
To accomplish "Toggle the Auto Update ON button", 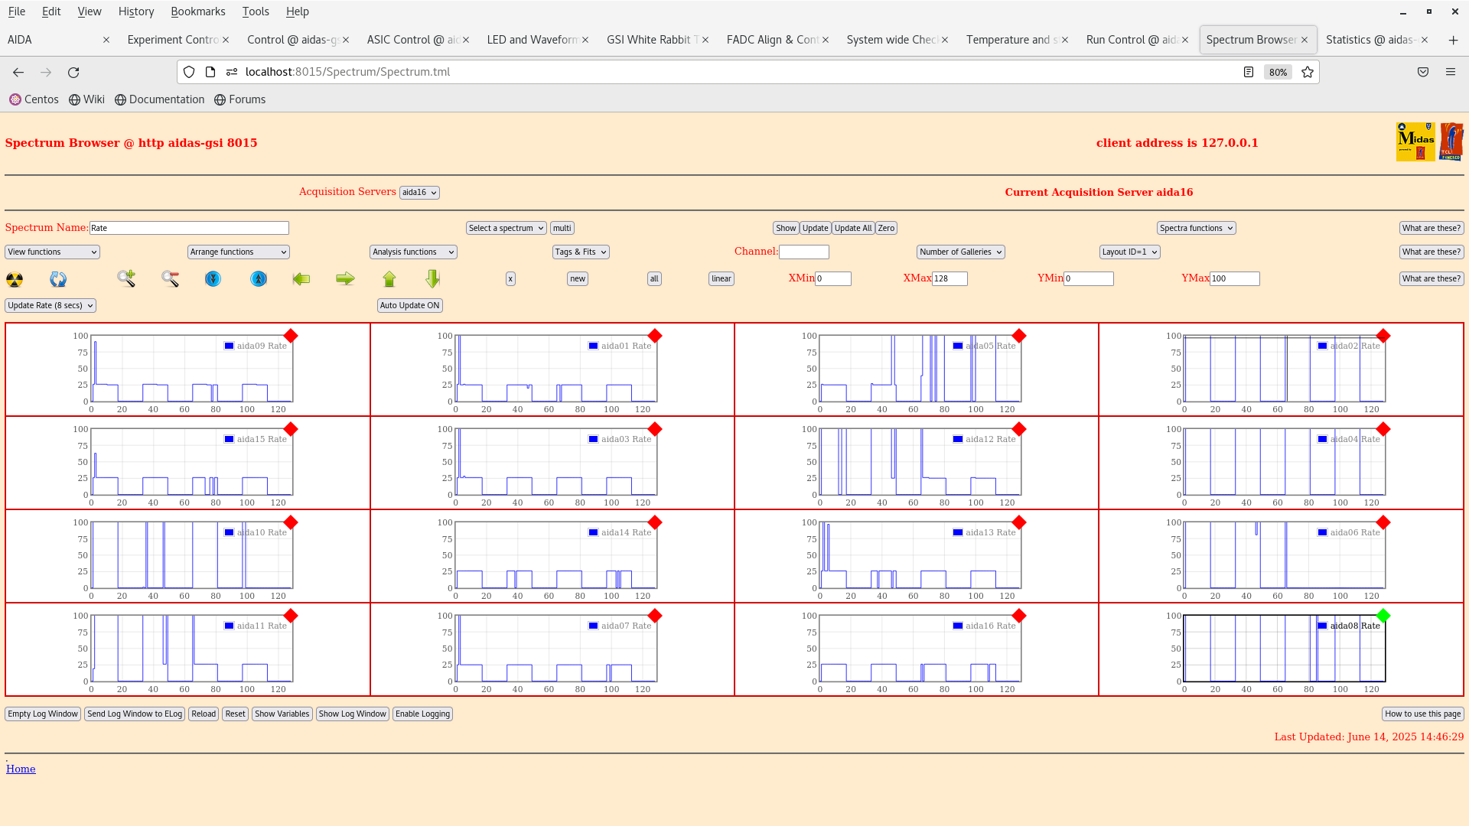I will pos(409,305).
